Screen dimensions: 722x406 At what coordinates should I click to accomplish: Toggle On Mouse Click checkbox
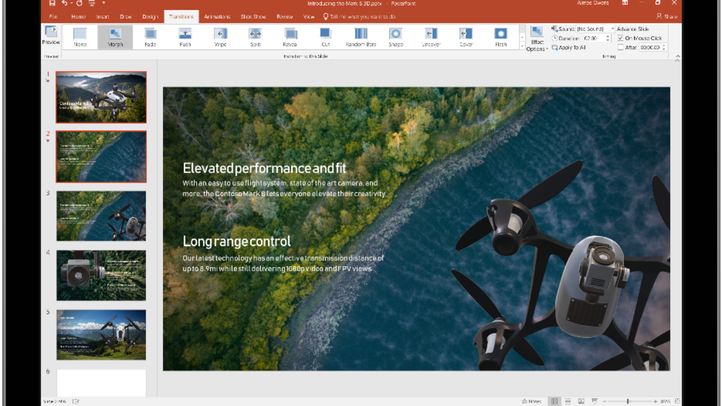(x=620, y=38)
